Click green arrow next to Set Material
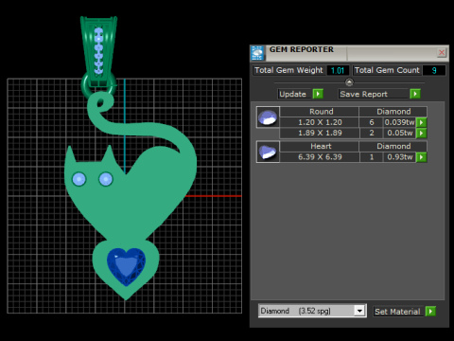Viewport: 454px width, 341px height. (430, 312)
